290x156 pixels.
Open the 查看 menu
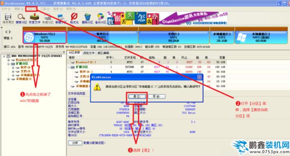[x=58, y=9]
